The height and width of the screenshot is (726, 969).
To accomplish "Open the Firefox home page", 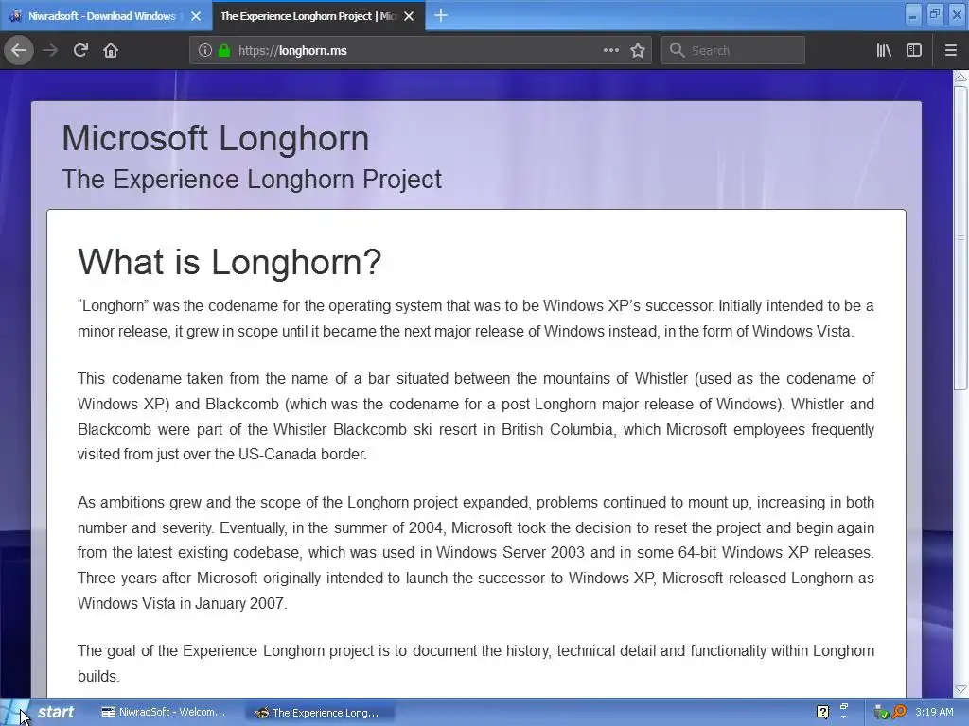I will (111, 51).
